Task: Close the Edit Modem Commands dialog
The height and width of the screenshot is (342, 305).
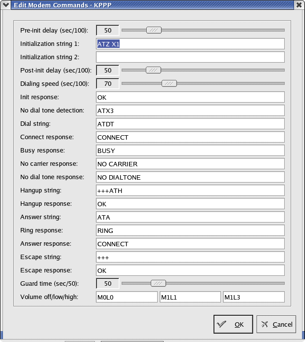Action: click(x=299, y=5)
